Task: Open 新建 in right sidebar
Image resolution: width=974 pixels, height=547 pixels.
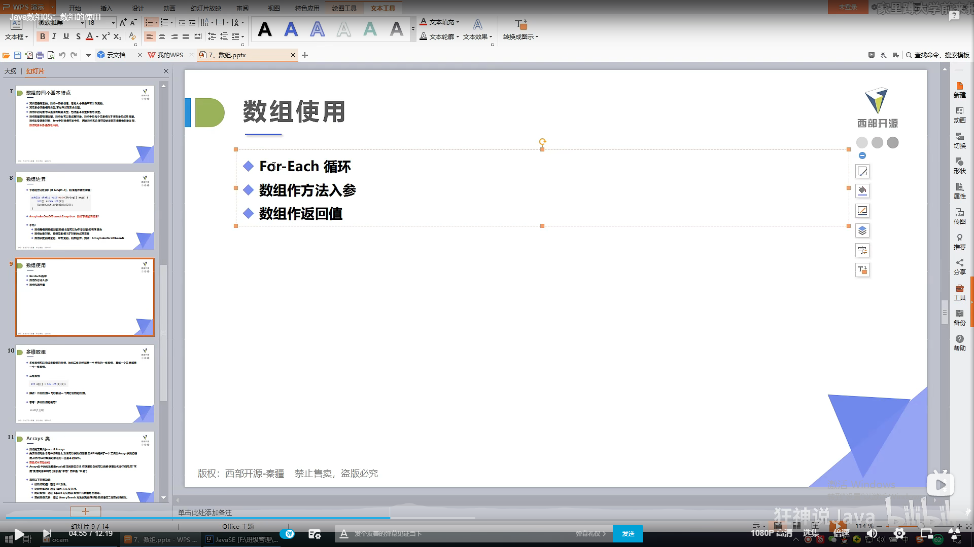Action: point(959,90)
